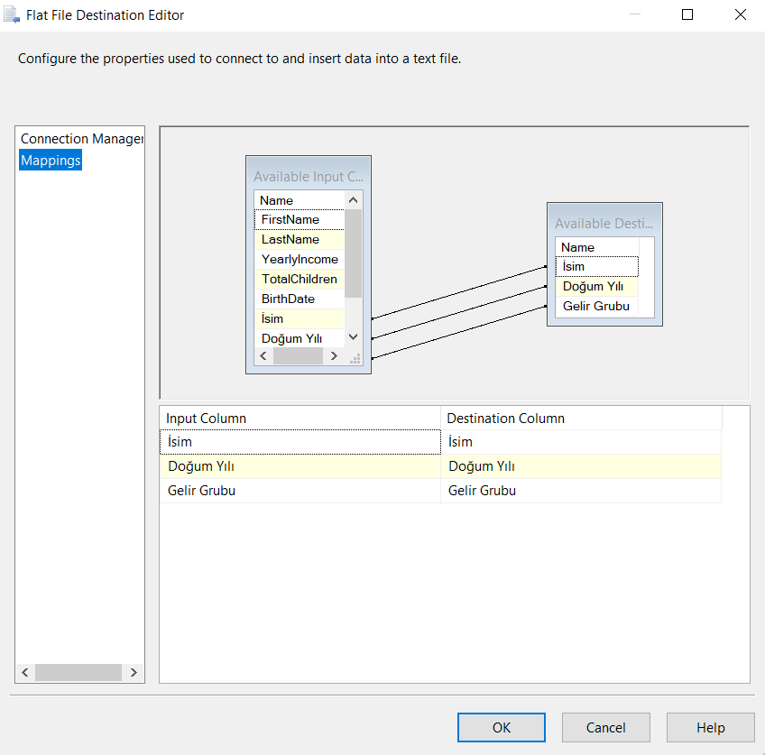Select İsim in Available Destination Columns
The width and height of the screenshot is (765, 755).
pyautogui.click(x=596, y=267)
